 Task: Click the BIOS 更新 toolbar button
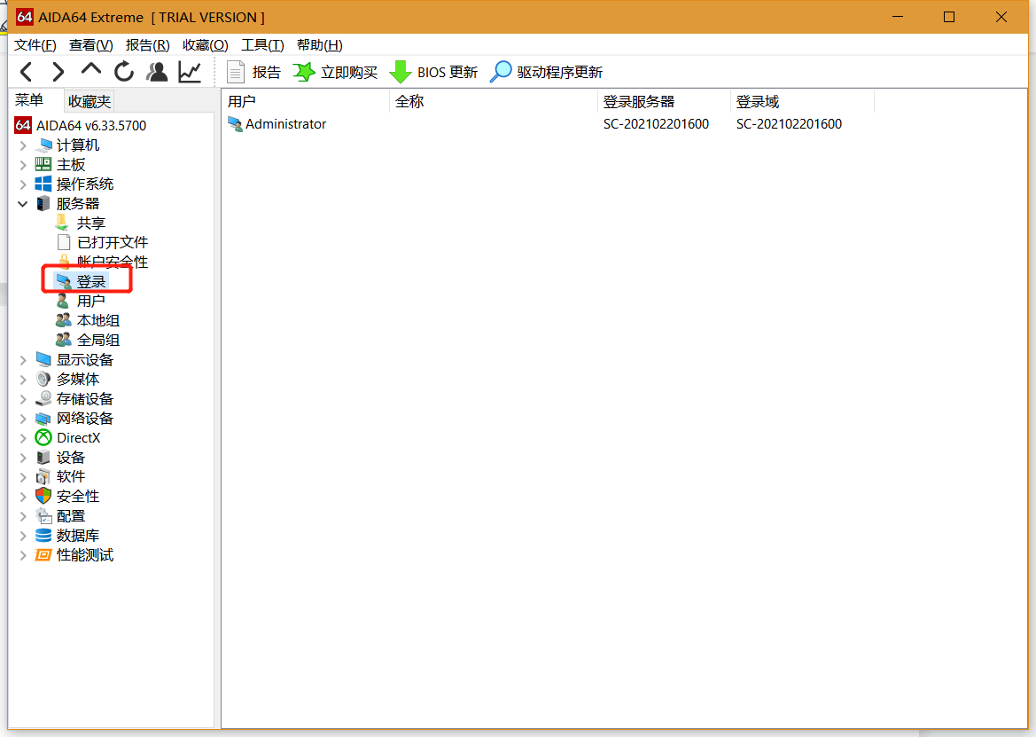click(x=434, y=72)
